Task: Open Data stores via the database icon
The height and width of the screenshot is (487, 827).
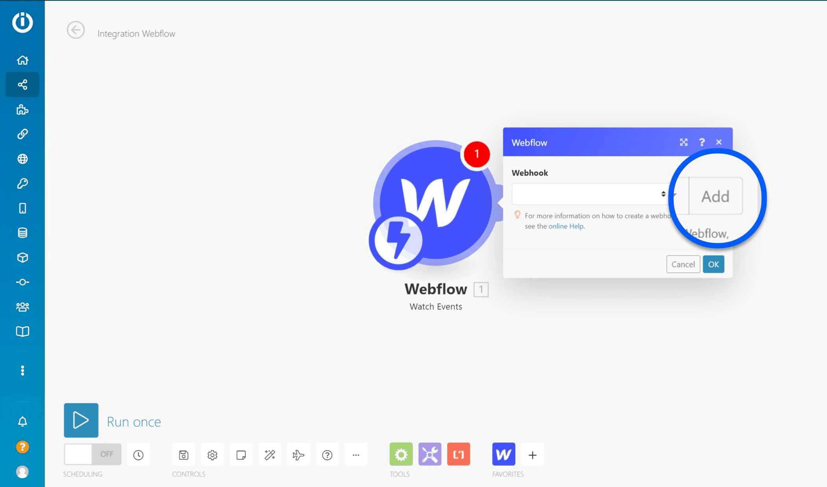Action: click(x=22, y=233)
